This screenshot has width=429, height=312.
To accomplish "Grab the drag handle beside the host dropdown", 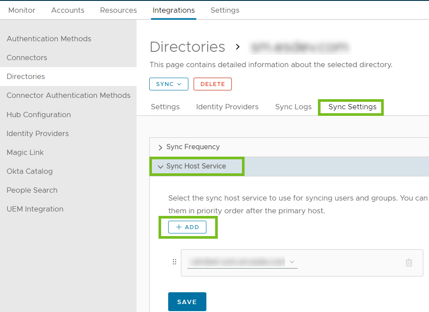I will click(x=175, y=262).
